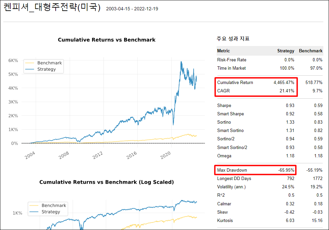The image size is (329, 230).
Task: Click Strategy Time in Market value 100.0%
Action: coord(287,68)
